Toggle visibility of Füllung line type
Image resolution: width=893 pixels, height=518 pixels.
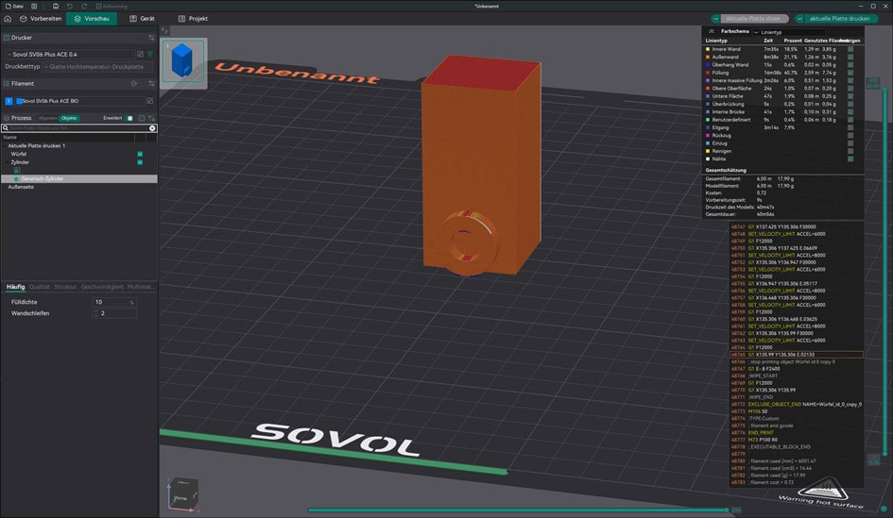point(850,73)
